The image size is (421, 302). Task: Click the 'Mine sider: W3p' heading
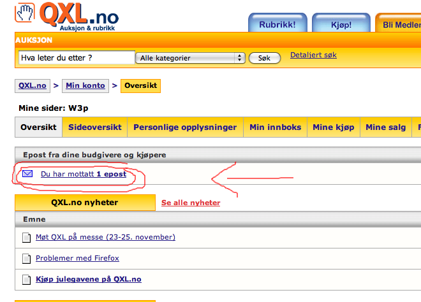click(54, 108)
